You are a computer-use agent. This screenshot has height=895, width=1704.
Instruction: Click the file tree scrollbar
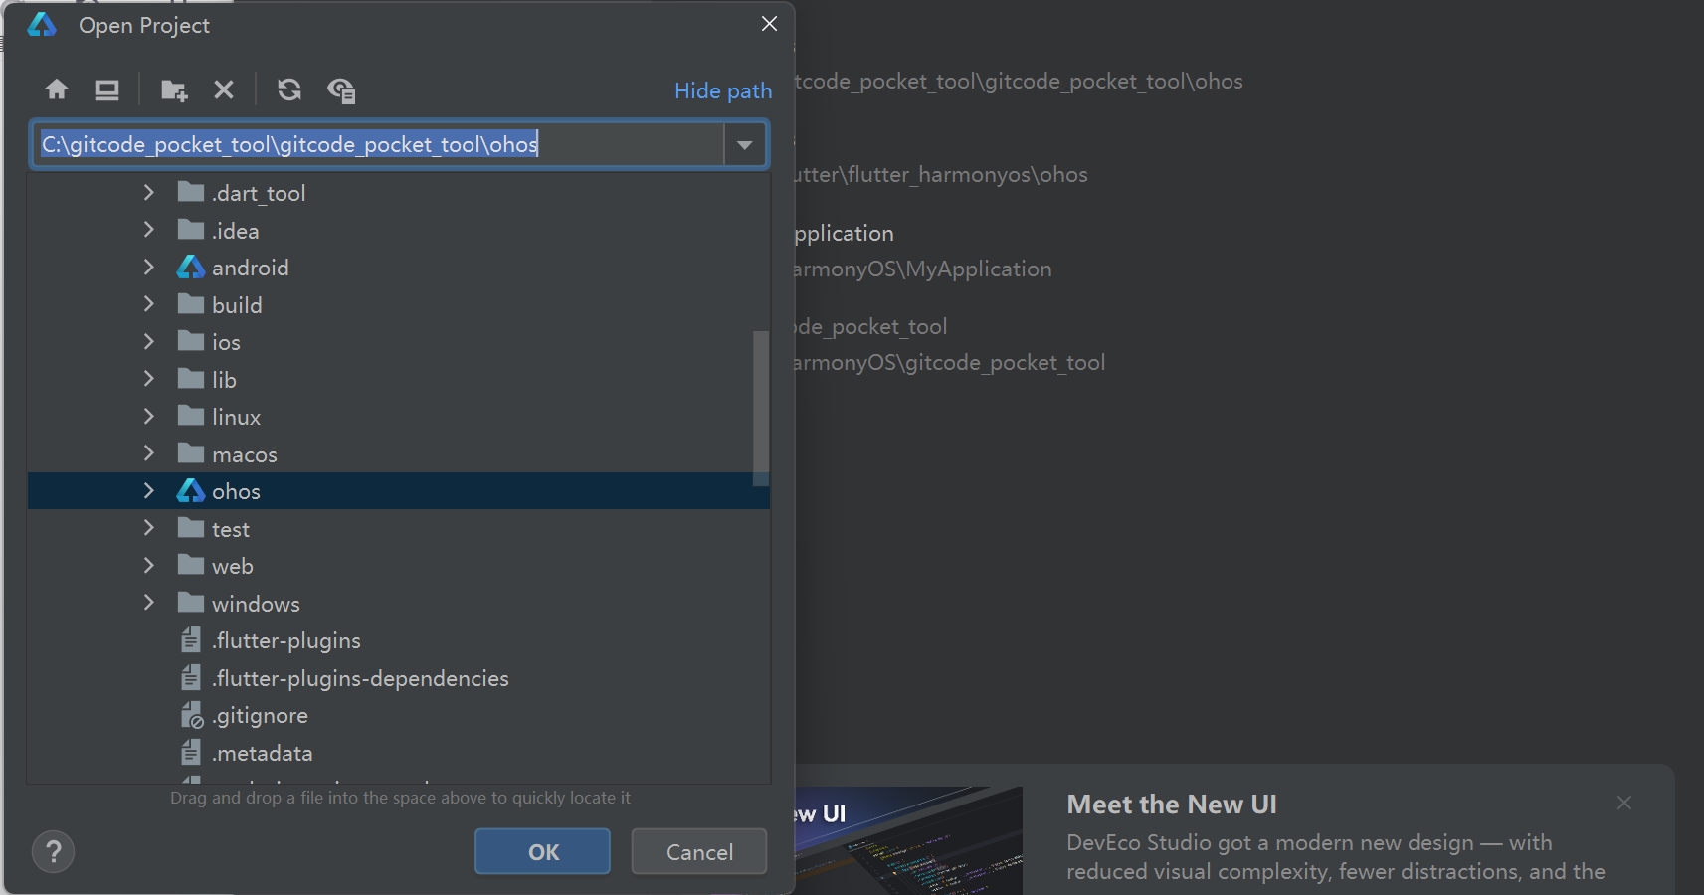click(x=761, y=408)
